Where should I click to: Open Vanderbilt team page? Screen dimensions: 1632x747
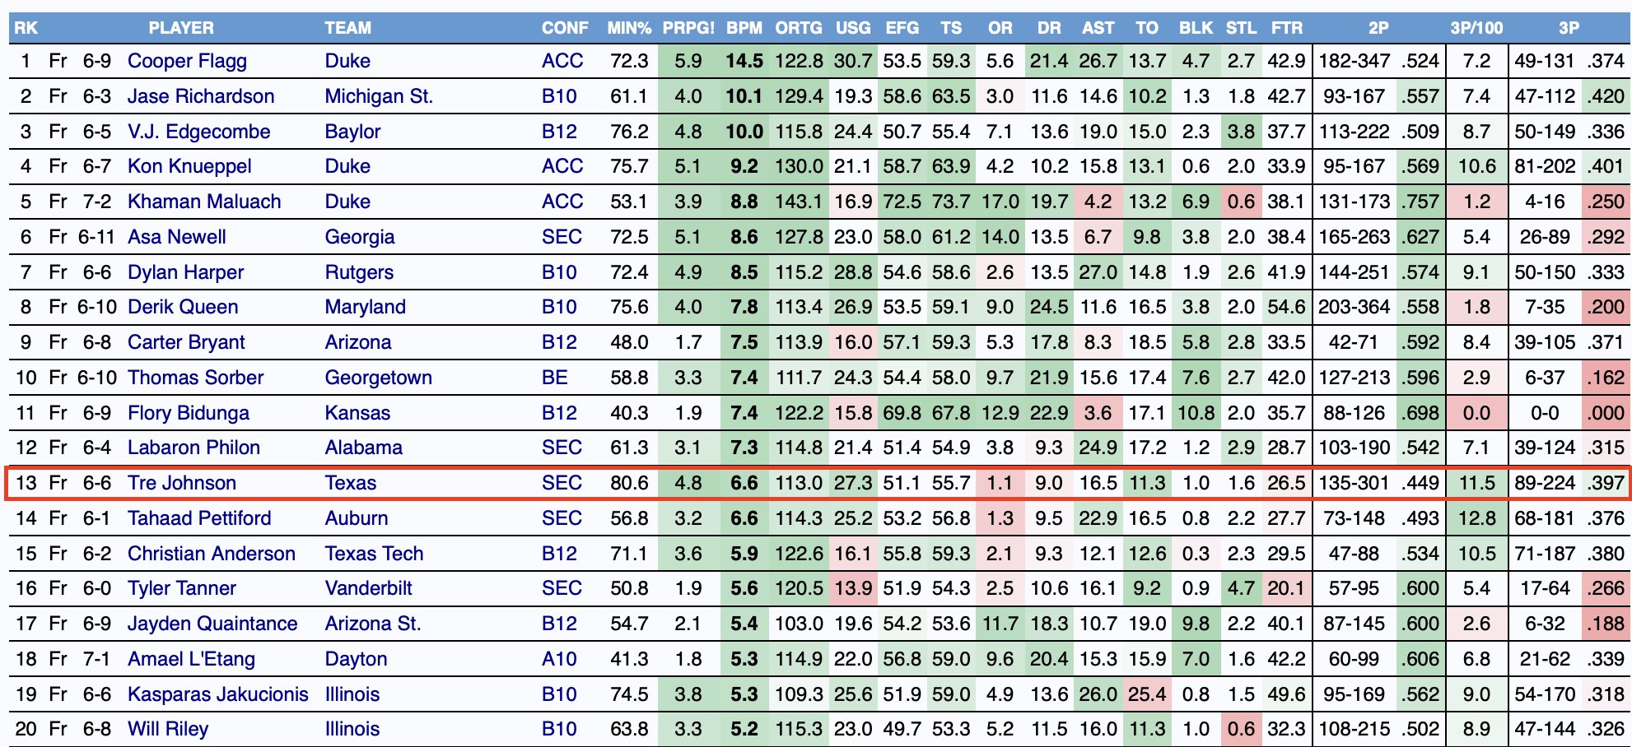[x=368, y=588]
